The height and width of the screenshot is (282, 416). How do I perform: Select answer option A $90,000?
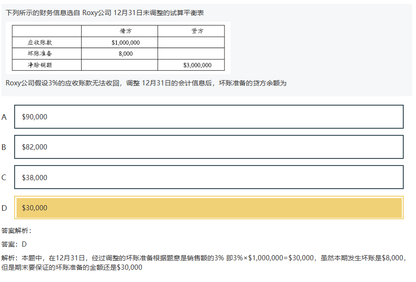point(208,117)
